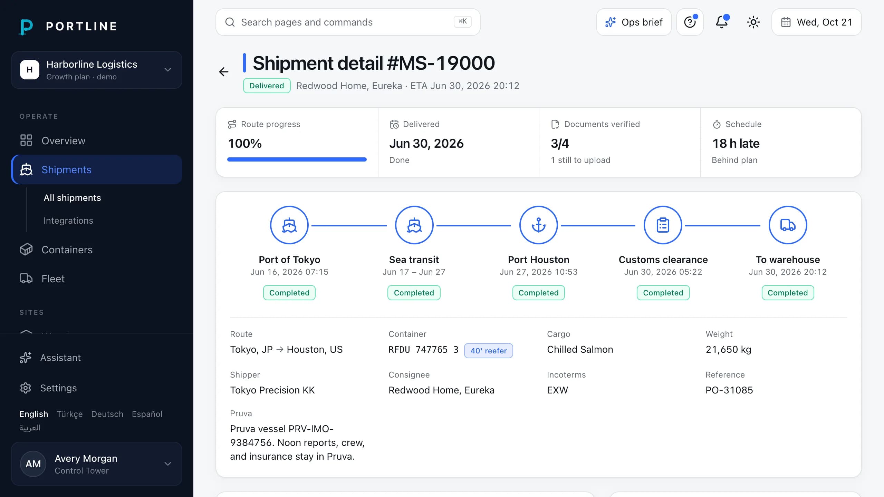This screenshot has width=884, height=497.
Task: Open Settings in the sidebar
Action: pyautogui.click(x=97, y=388)
